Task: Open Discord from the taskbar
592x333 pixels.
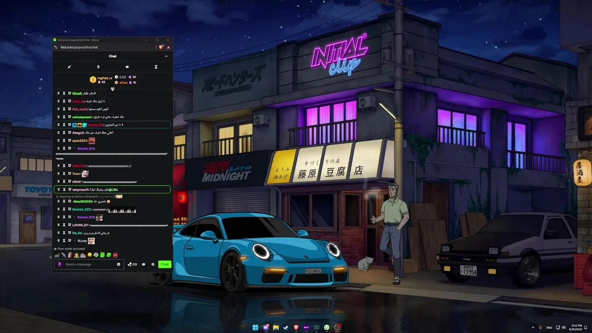Action: pos(265,327)
